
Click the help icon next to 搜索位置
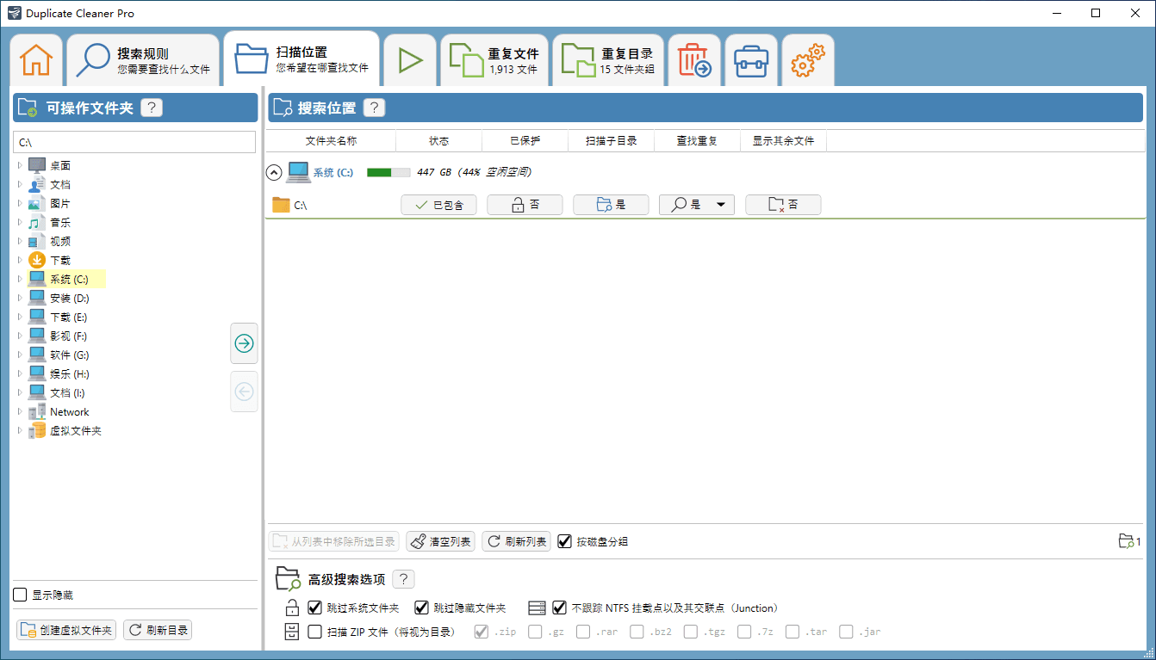374,108
